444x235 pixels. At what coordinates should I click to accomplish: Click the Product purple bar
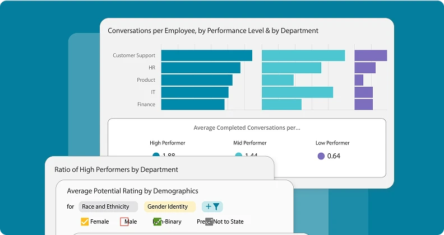tap(359, 80)
